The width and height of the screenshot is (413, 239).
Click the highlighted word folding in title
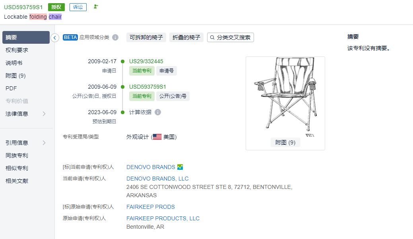pos(38,17)
